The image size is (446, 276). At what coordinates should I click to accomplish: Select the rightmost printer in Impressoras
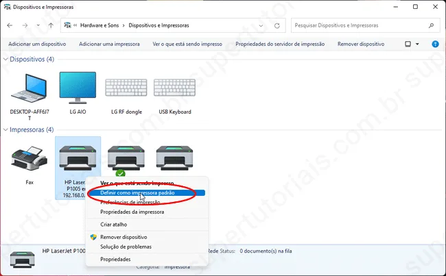[175, 158]
